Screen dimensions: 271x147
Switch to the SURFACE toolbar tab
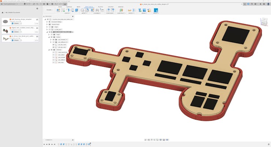pyautogui.click(x=69, y=7)
